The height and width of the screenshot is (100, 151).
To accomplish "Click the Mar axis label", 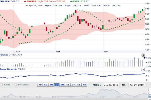I will click(x=58, y=52).
